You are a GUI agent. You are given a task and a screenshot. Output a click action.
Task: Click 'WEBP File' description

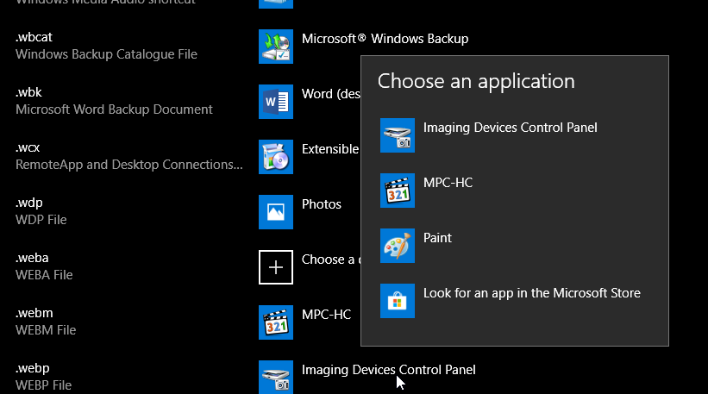point(44,385)
